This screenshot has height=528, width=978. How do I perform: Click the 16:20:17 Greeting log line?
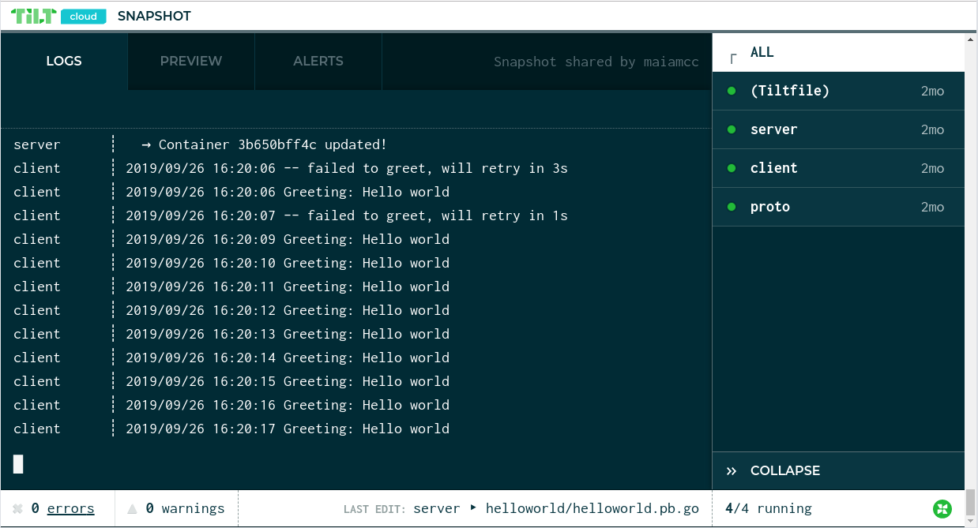point(288,429)
